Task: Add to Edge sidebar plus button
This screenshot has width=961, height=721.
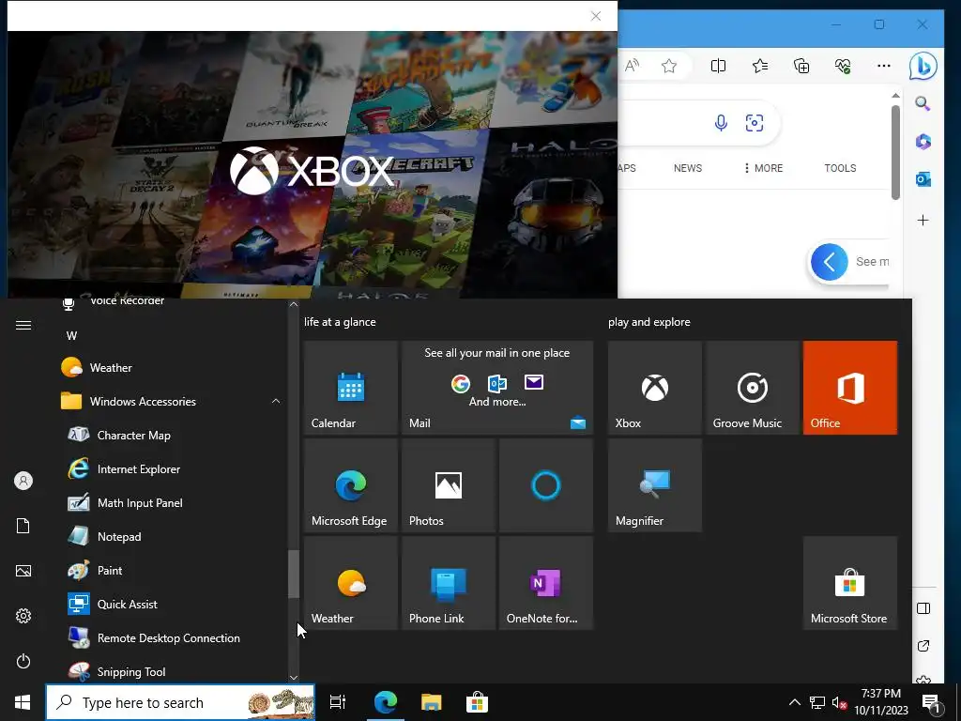Action: 923,220
